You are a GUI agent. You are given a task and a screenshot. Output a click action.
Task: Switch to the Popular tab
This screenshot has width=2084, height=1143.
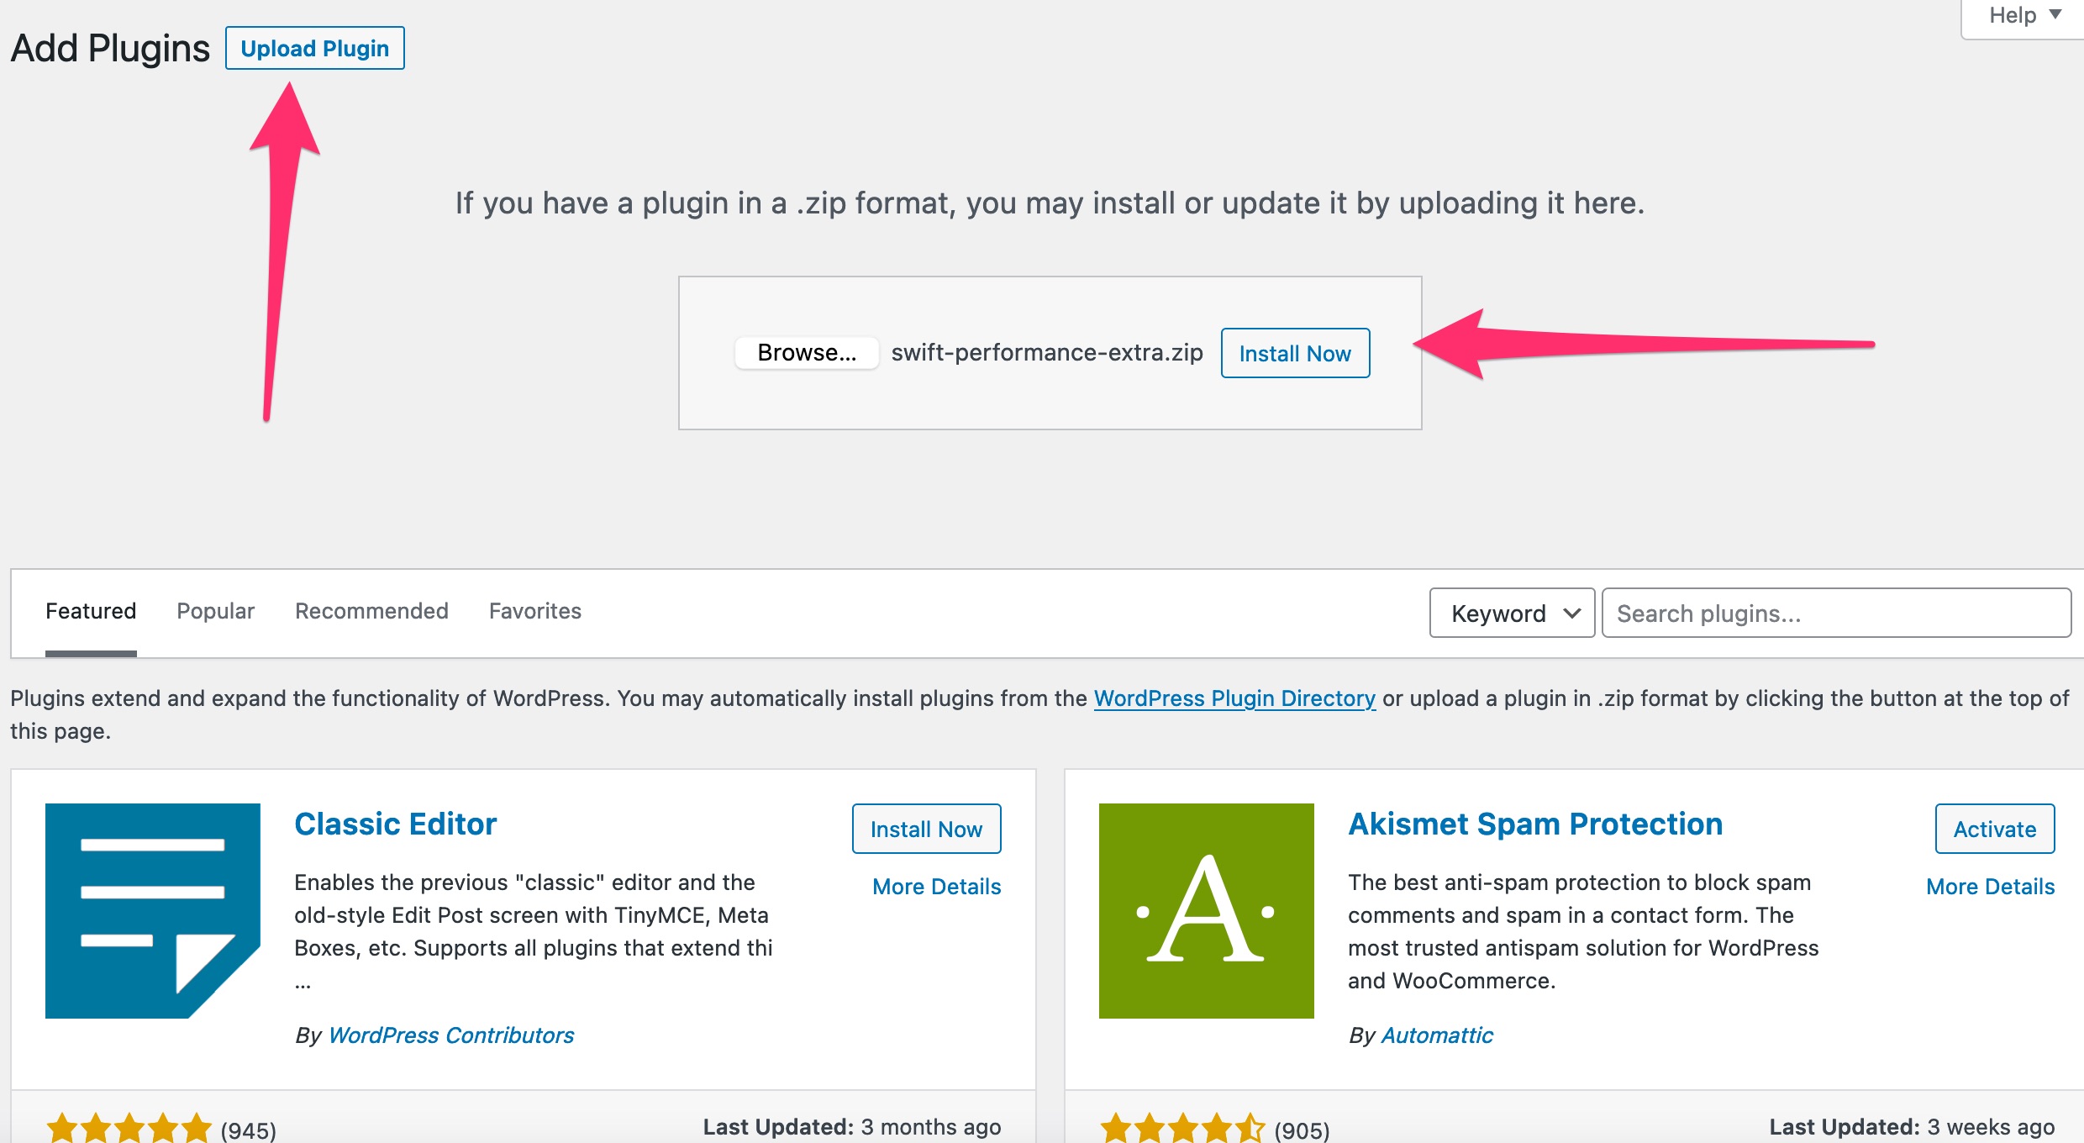coord(215,611)
